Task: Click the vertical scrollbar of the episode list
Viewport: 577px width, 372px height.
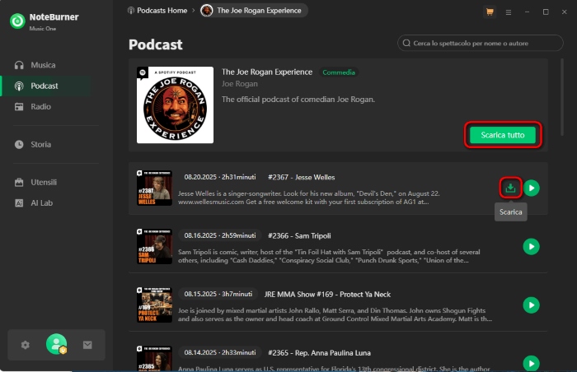Action: [x=562, y=97]
